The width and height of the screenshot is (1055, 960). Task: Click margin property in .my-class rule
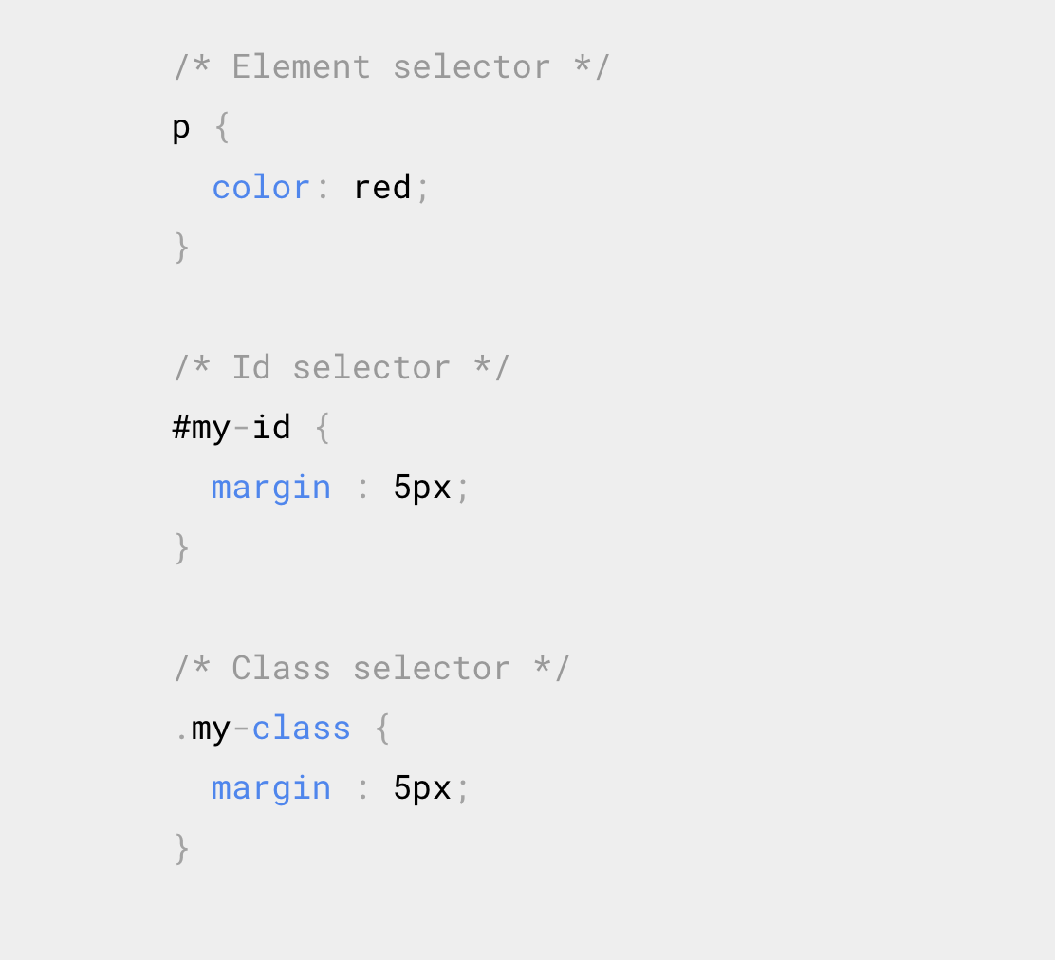[271, 789]
